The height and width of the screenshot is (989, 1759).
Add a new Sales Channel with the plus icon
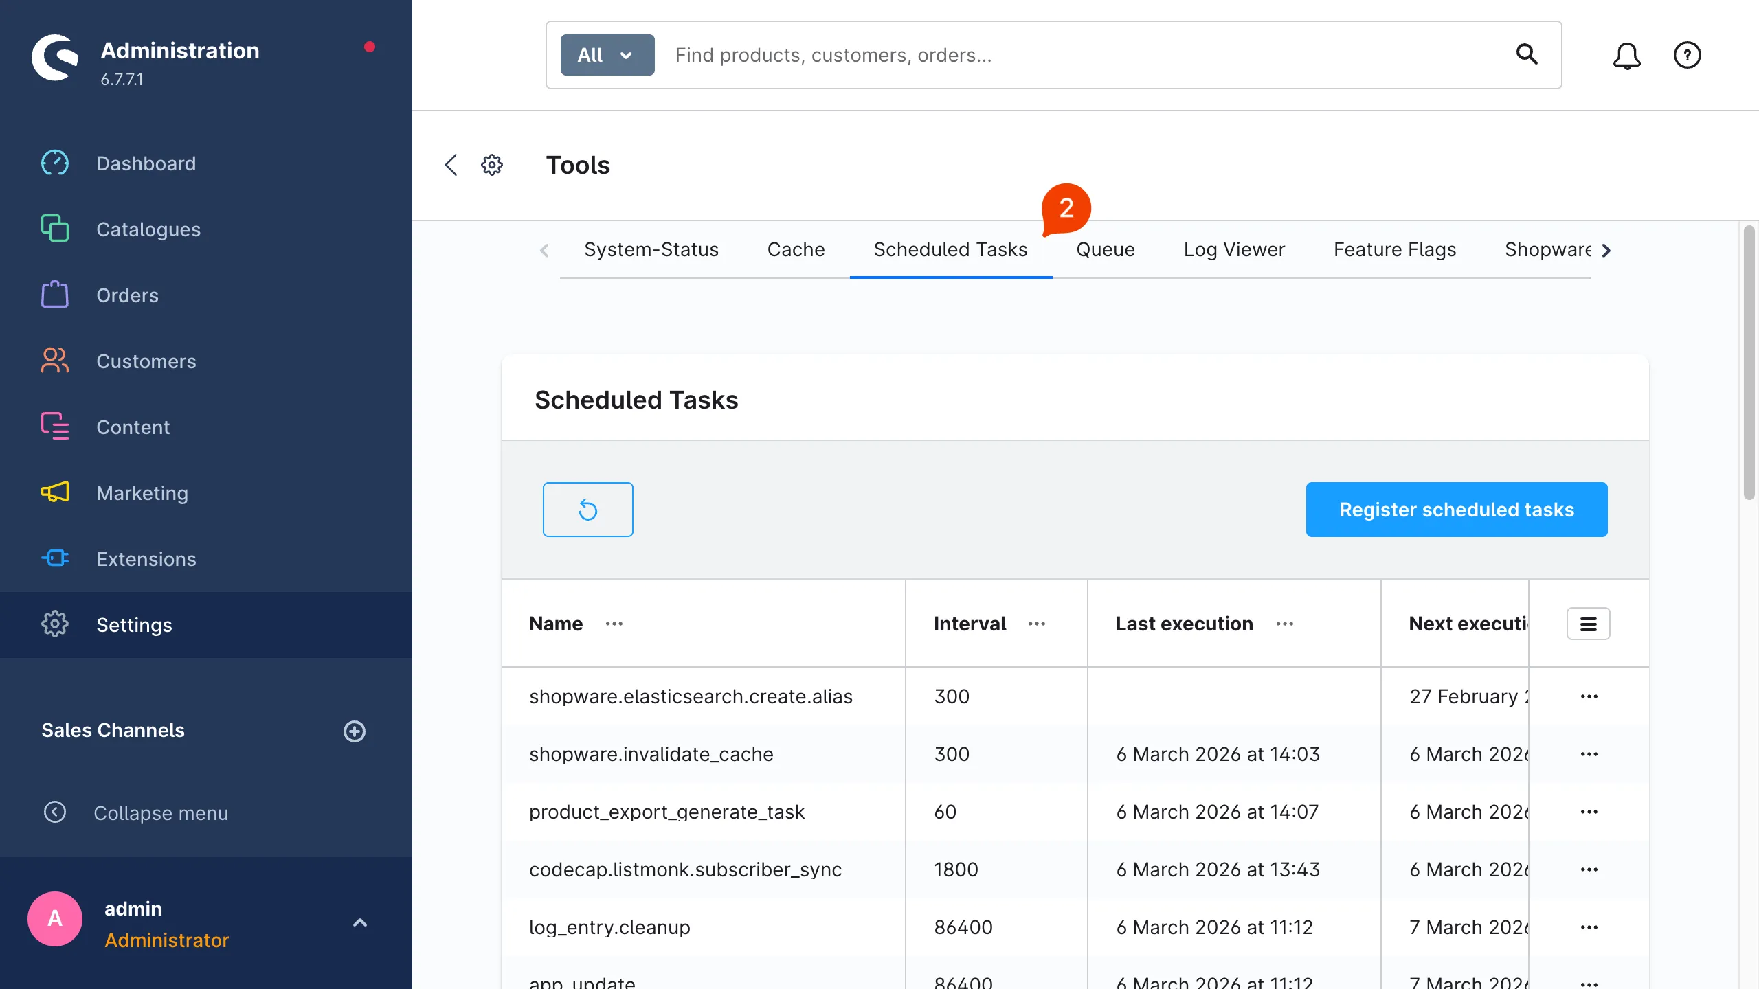354,731
